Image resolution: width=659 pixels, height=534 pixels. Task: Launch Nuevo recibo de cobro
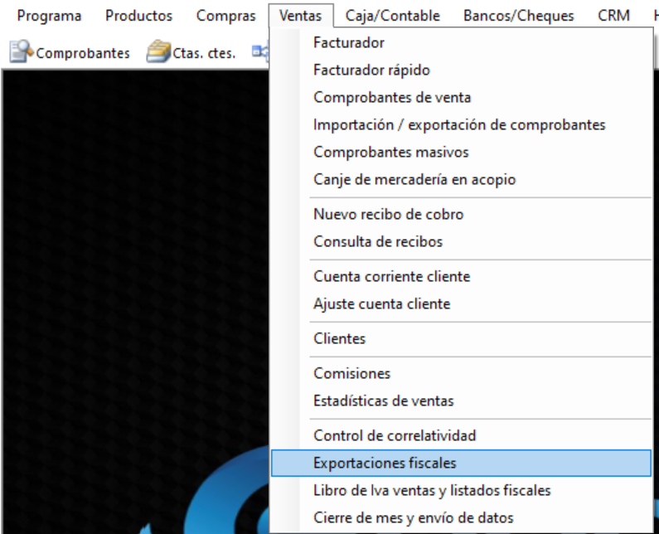pos(388,215)
